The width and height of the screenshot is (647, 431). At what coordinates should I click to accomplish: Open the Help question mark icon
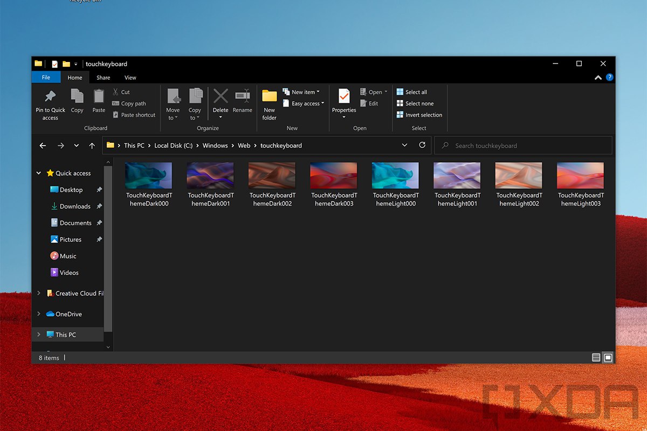click(609, 78)
